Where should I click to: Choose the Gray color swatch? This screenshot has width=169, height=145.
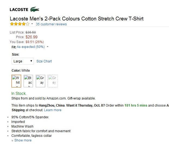[40, 81]
